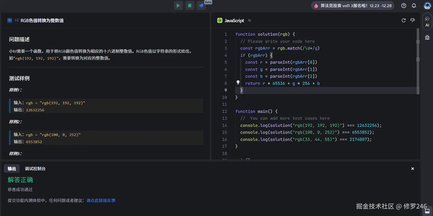Open the 请点此链接反馈 feedback link

(101, 200)
